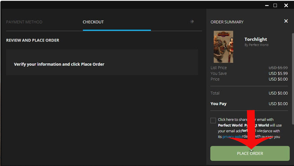Click the Review and Place Order heading
294x166 pixels.
33,40
